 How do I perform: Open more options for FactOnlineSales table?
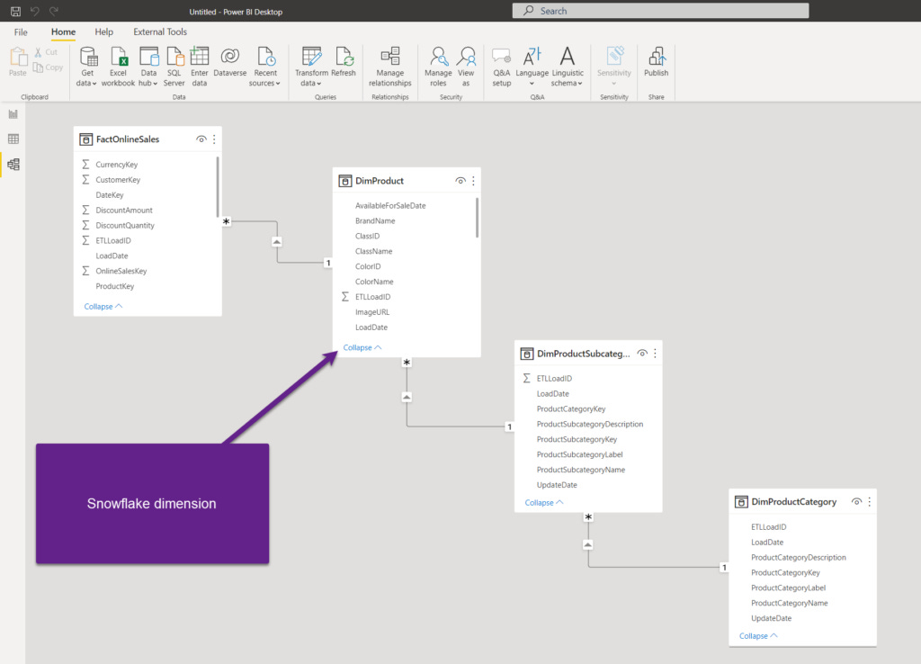point(214,139)
